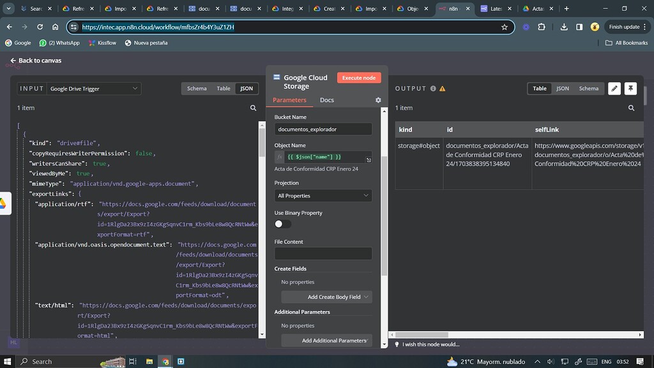Select the input JSON view
The image size is (654, 368).
click(247, 88)
